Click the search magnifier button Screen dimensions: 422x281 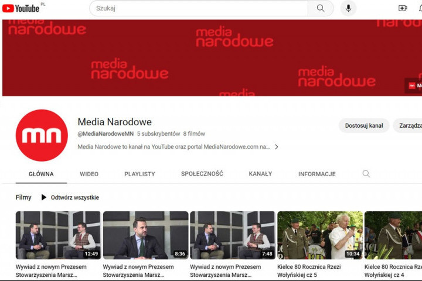321,8
